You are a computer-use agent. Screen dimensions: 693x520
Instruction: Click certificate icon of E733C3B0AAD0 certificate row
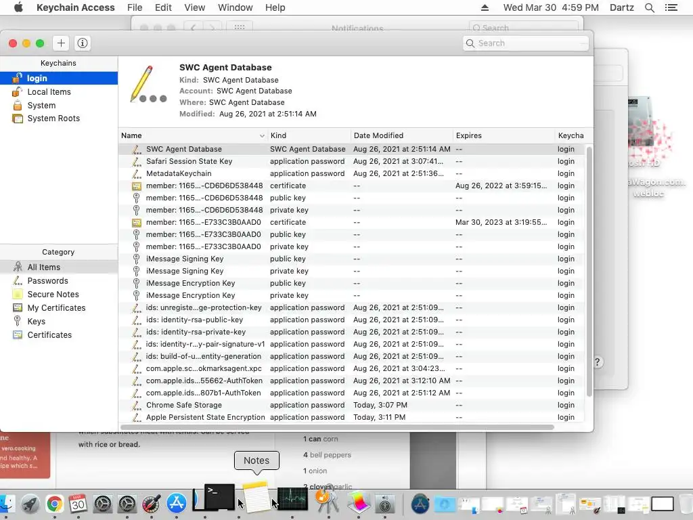(x=137, y=222)
